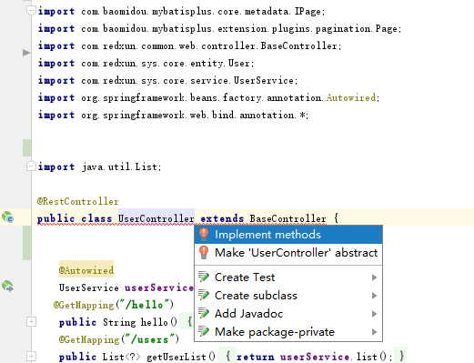
Task: Toggle fold marker at java.util.List import
Action: point(31,166)
